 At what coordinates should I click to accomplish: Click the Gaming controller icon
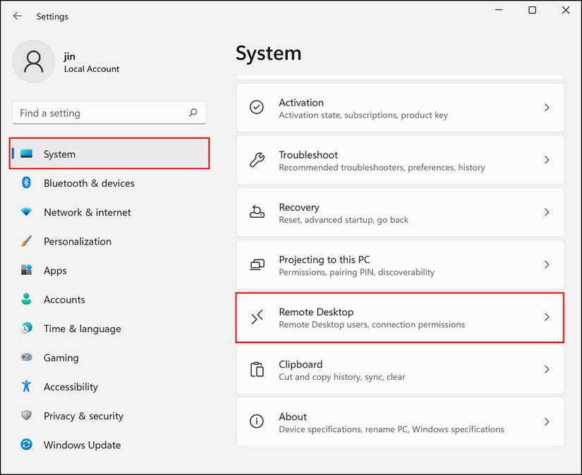[x=27, y=357]
